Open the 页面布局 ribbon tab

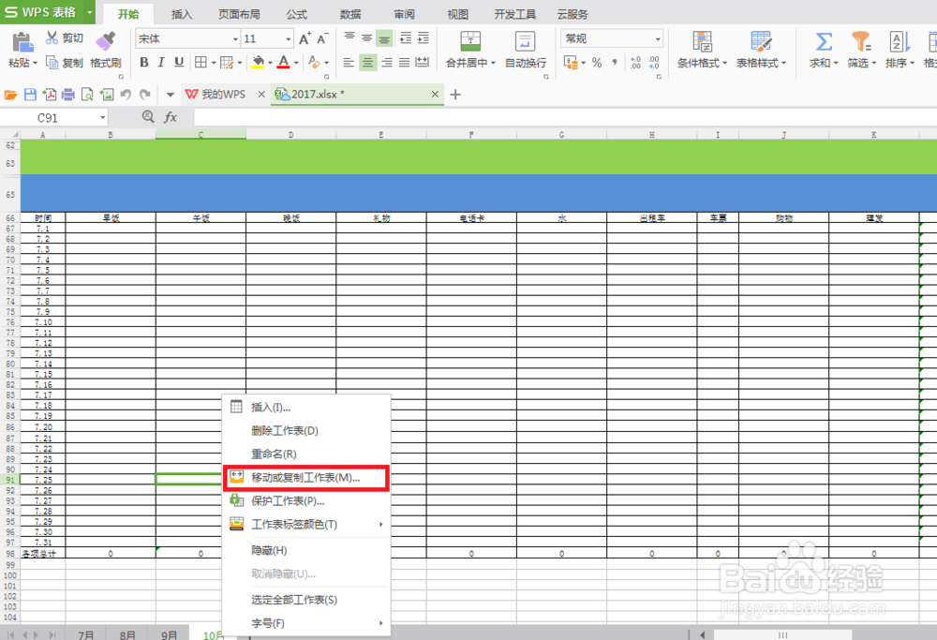239,14
